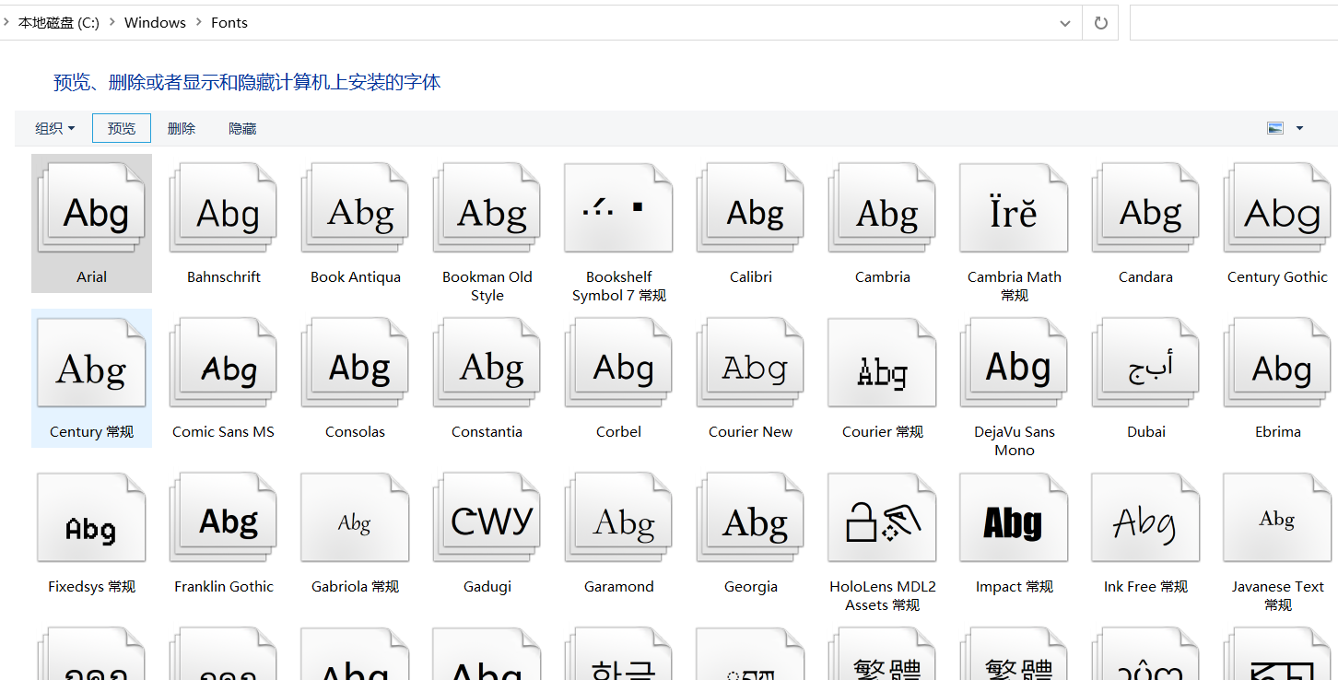
Task: Select the Constantia font icon
Action: pyautogui.click(x=487, y=363)
